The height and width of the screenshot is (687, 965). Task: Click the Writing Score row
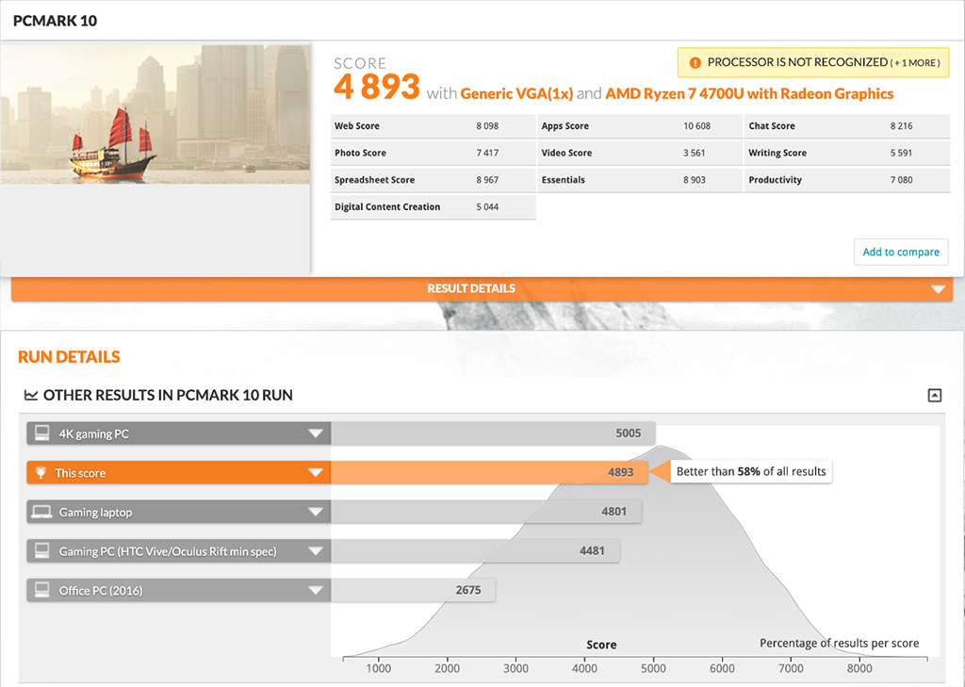click(847, 153)
